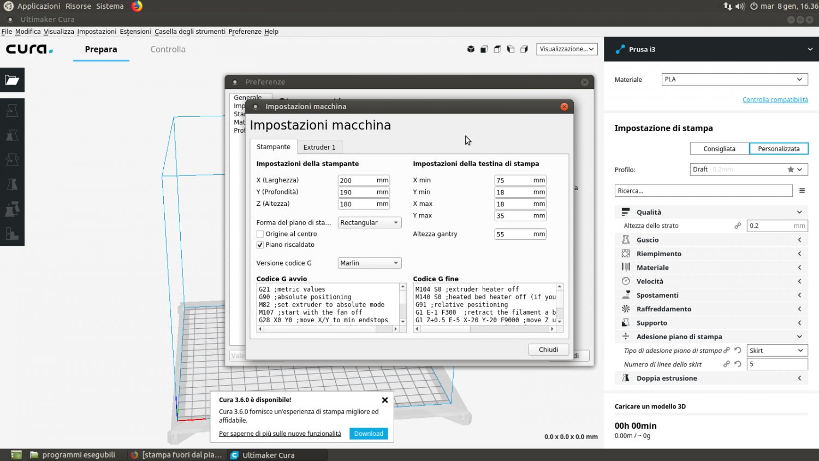This screenshot has width=819, height=461.
Task: Select the 3D perspective view cube icon
Action: coord(471,49)
